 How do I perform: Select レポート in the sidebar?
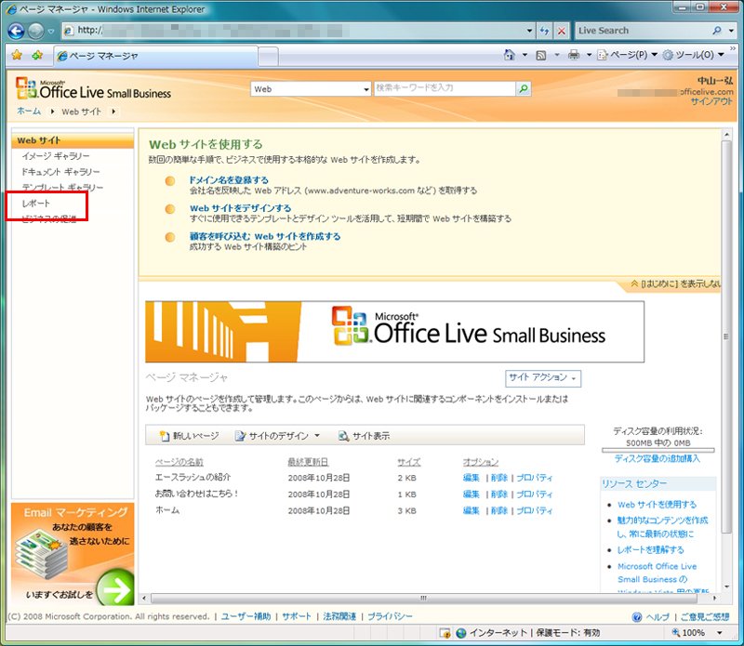point(35,204)
